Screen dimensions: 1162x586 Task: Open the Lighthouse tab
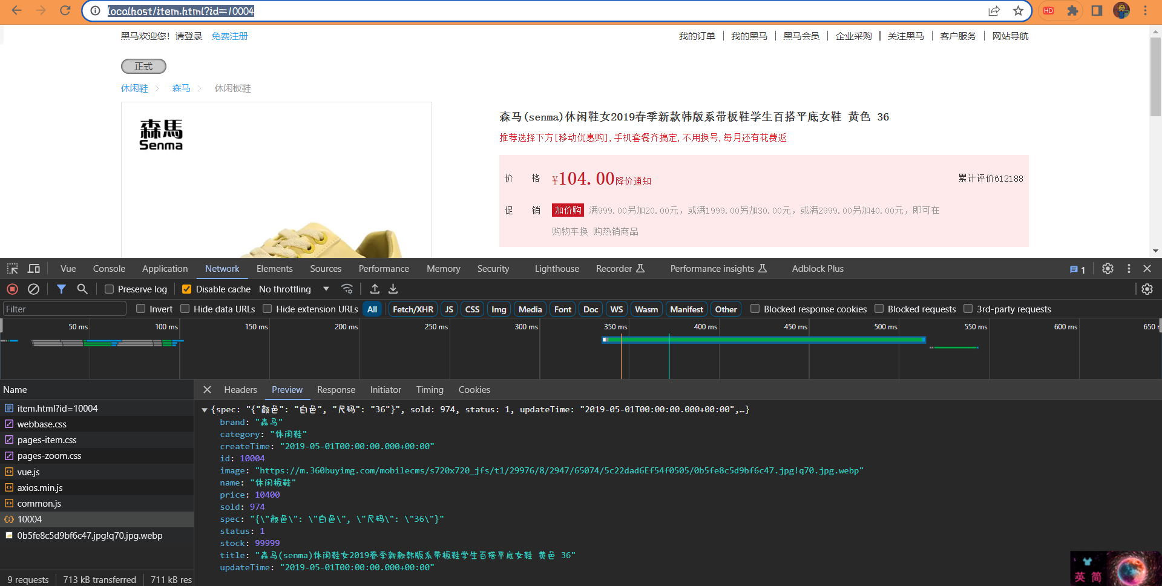(x=557, y=269)
